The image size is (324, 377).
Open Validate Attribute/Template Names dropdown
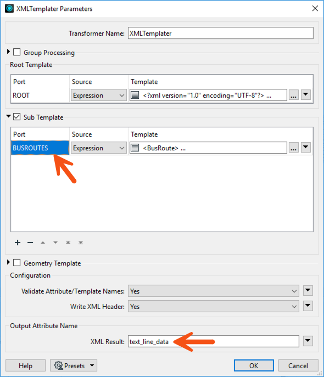coord(214,291)
